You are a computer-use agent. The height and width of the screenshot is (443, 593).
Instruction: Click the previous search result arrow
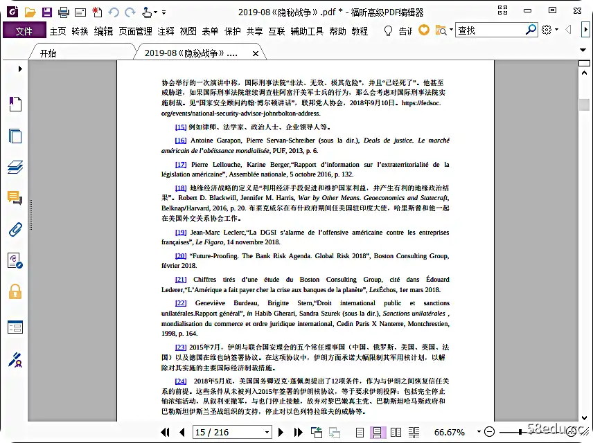tap(568, 30)
